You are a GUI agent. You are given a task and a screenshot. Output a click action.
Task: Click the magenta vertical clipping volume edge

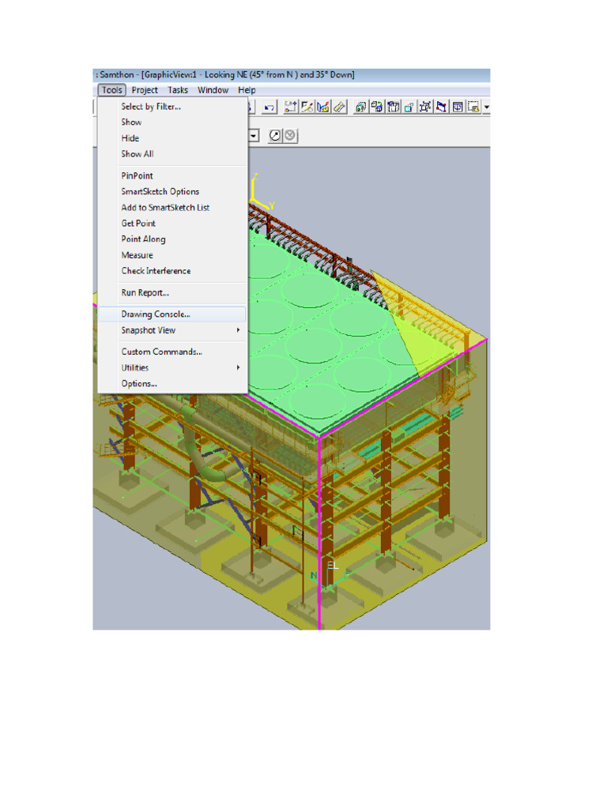(319, 532)
